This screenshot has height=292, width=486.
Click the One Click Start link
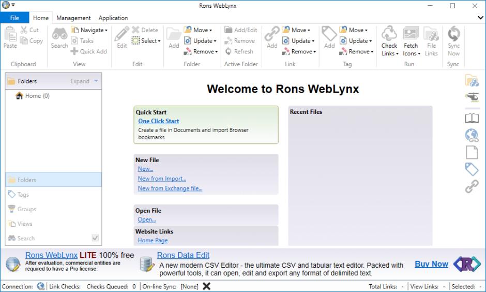tap(158, 121)
